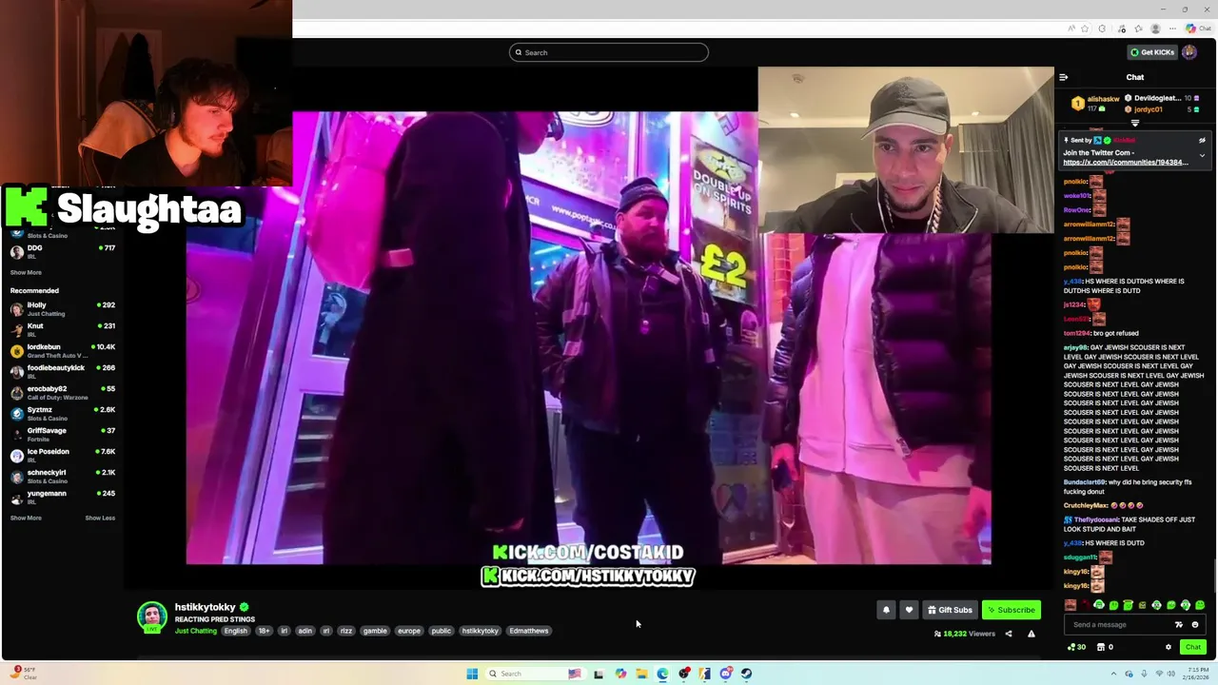Hide the pinned message with crossed-pin icon
The width and height of the screenshot is (1218, 685).
pyautogui.click(x=1202, y=140)
